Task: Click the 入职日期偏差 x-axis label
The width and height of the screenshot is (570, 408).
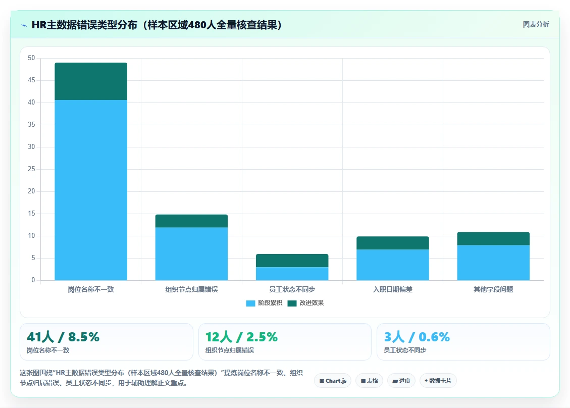Action: pos(393,289)
